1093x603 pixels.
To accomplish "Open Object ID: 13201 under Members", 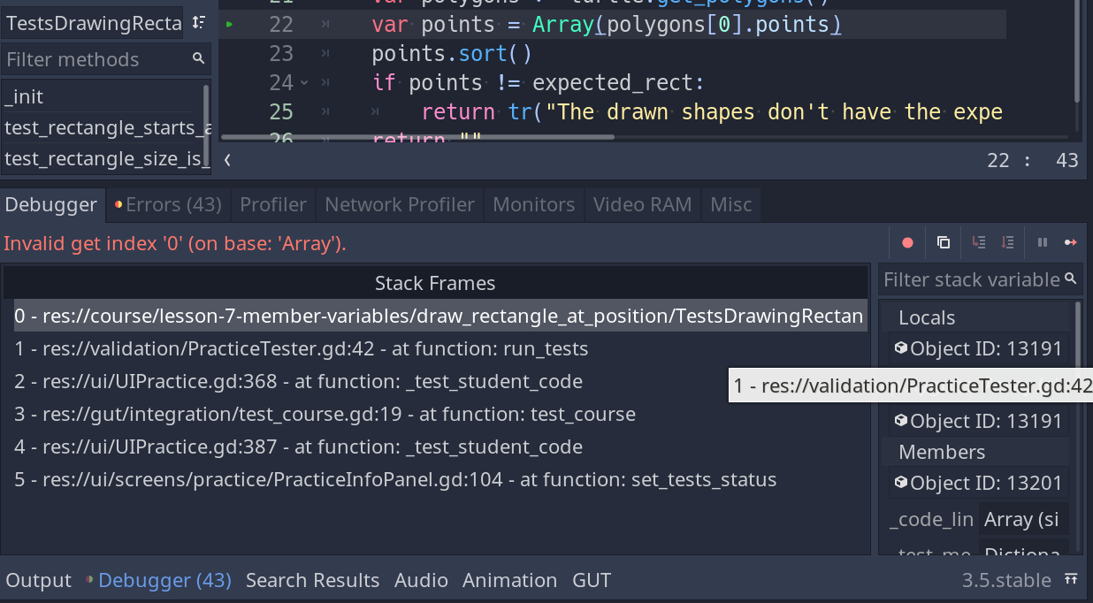I will (978, 483).
